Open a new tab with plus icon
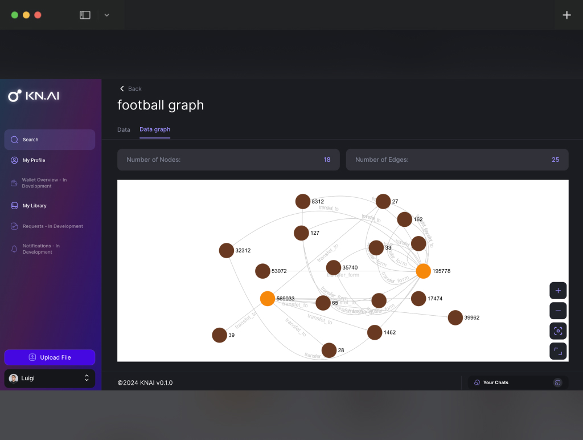The height and width of the screenshot is (440, 583). click(566, 15)
